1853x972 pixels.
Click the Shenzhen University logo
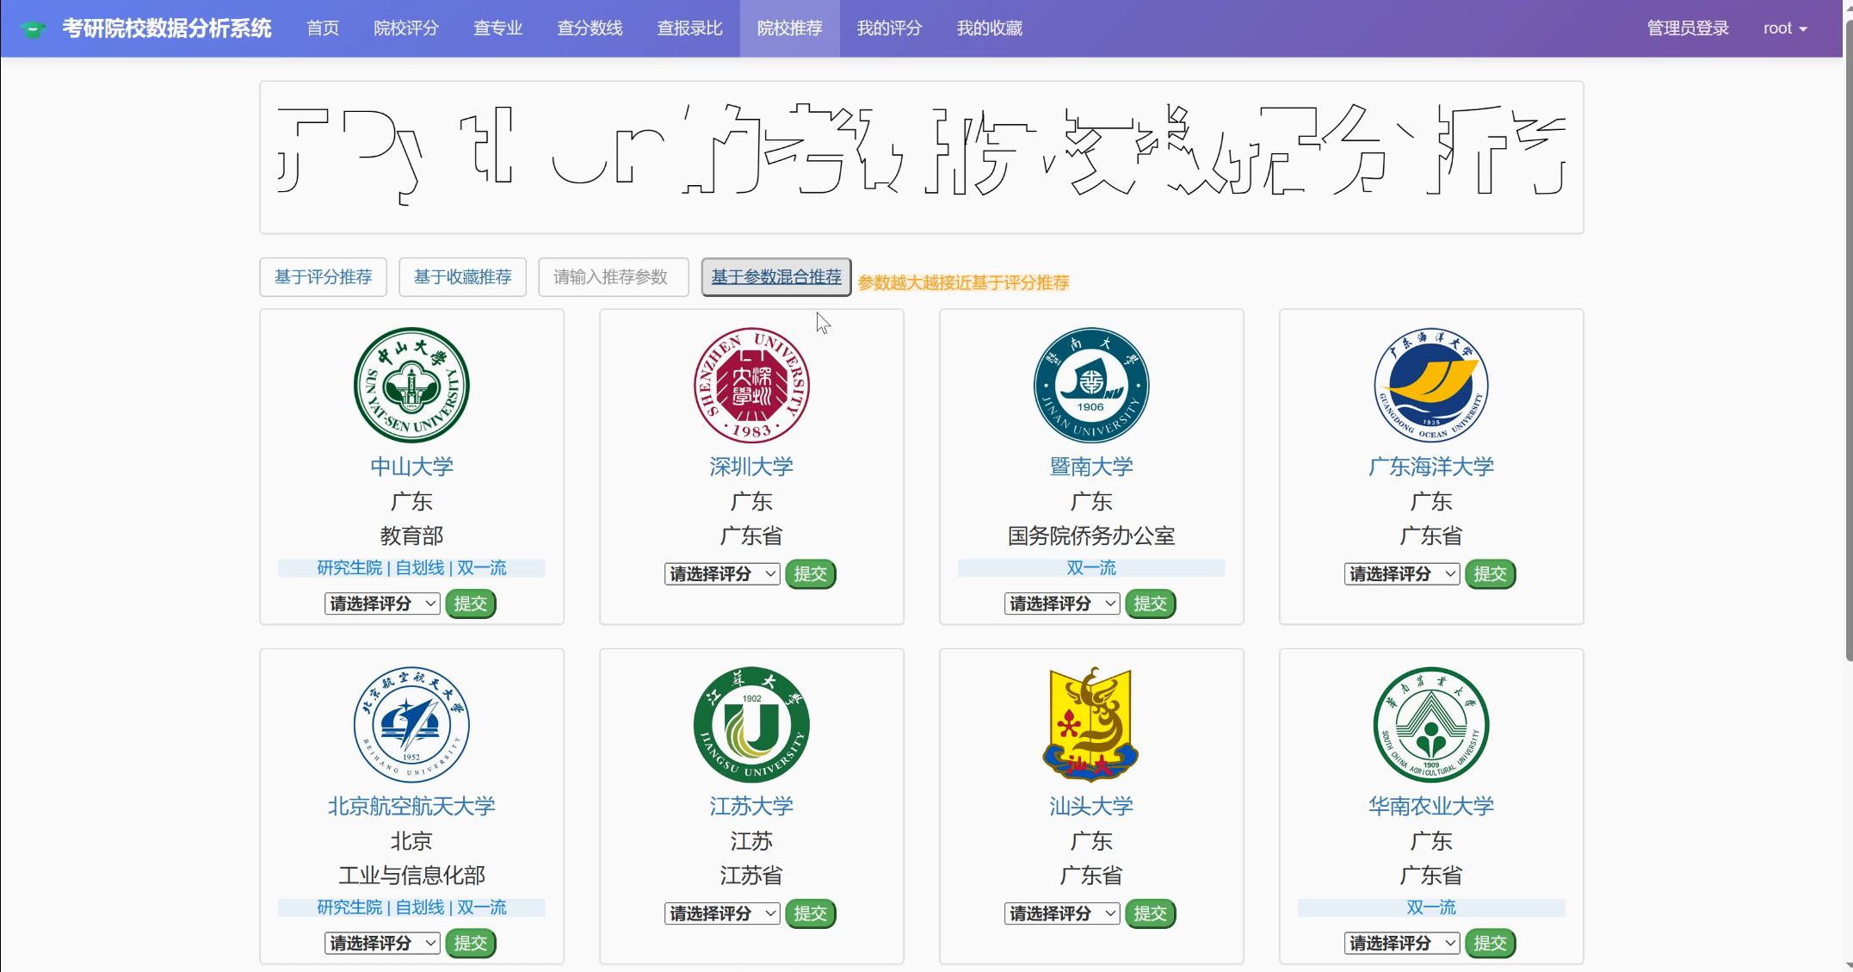(751, 385)
